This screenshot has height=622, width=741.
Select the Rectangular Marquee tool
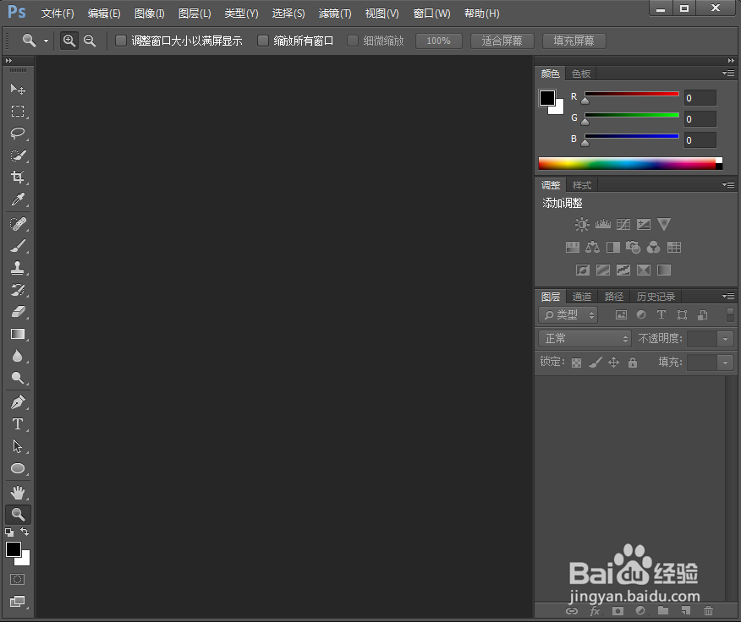click(18, 111)
